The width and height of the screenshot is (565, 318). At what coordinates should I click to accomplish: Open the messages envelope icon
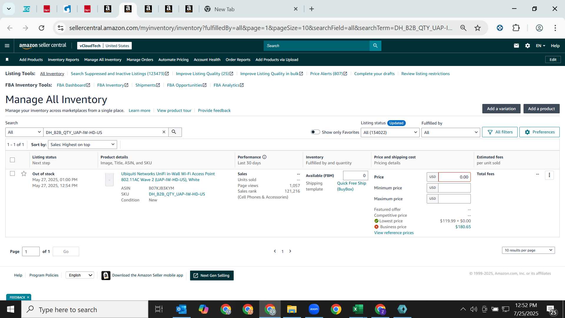click(x=516, y=46)
